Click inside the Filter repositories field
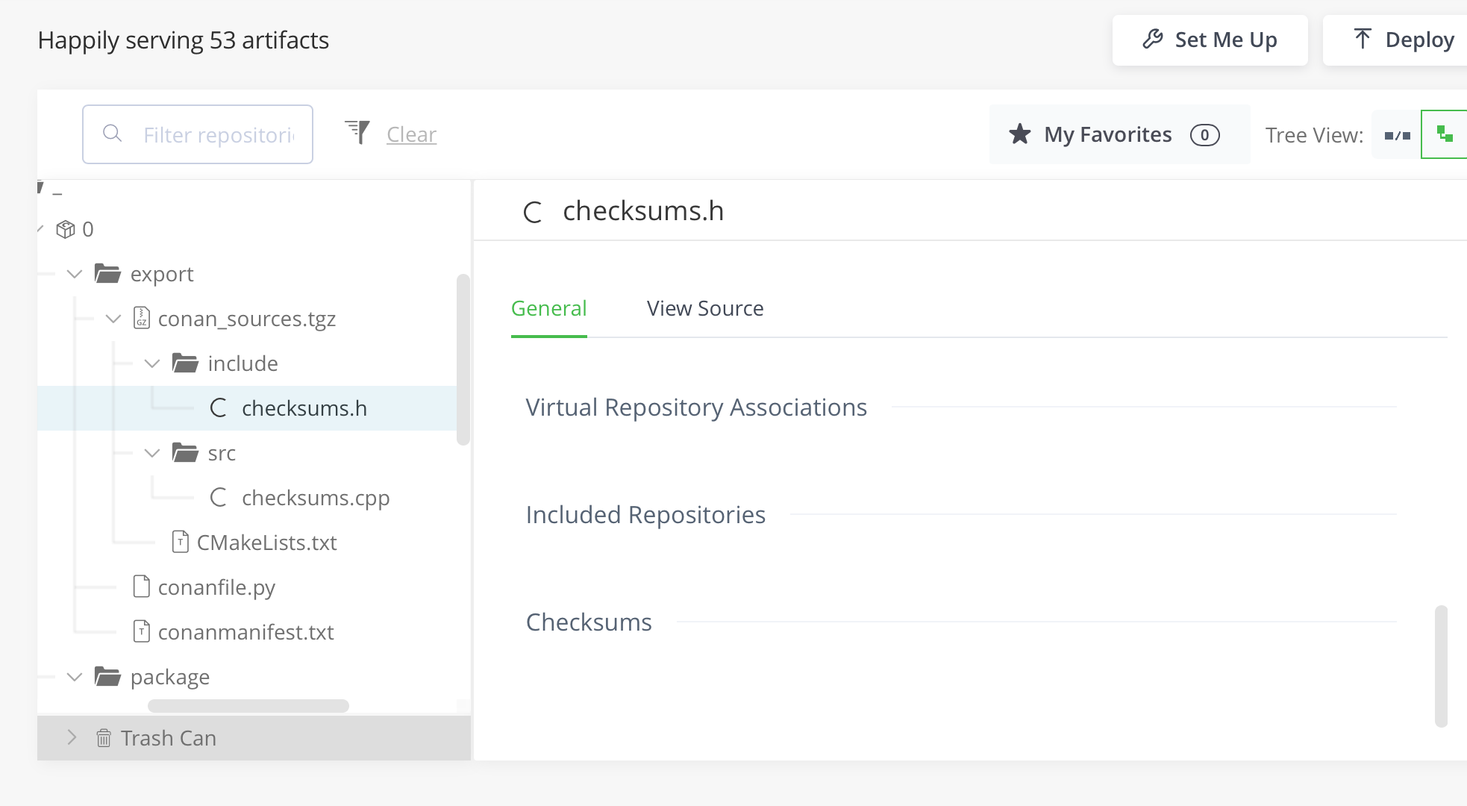 pos(216,134)
